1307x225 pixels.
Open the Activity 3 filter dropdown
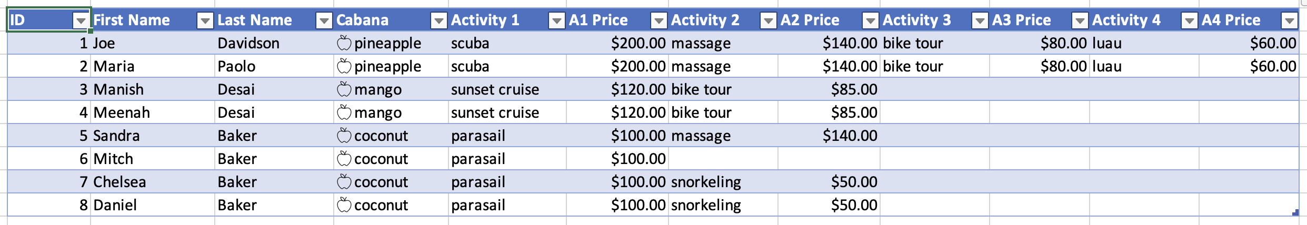pos(980,21)
